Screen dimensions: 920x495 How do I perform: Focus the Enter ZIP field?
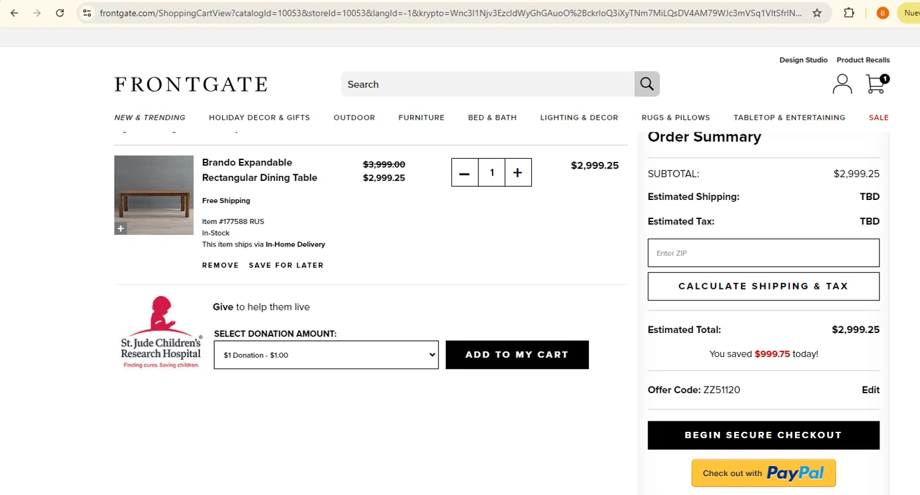(x=764, y=253)
